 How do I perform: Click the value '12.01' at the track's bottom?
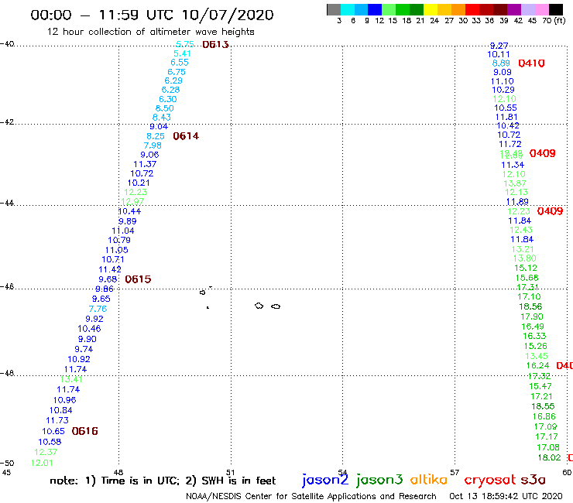pyautogui.click(x=42, y=464)
